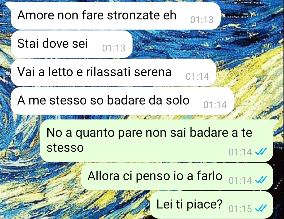Select the 'Stai dove sei' message bubble
The width and height of the screenshot is (284, 219).
(x=72, y=44)
